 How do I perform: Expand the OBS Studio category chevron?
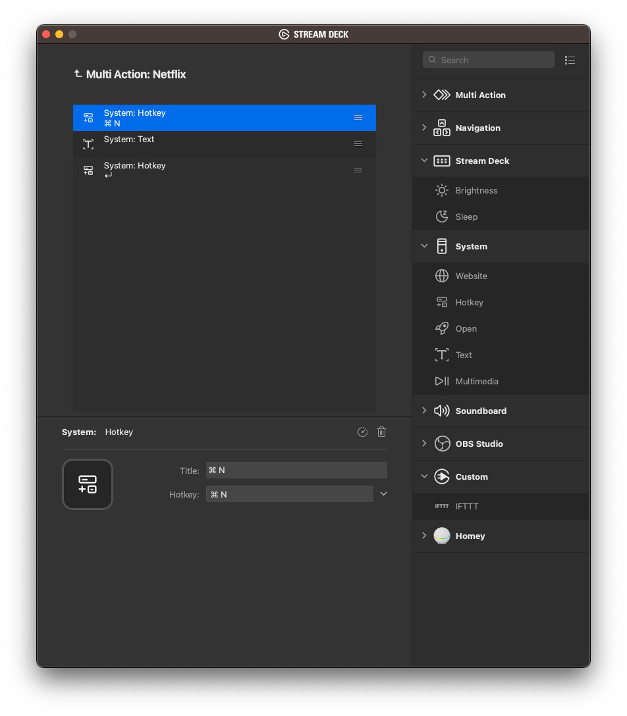[424, 444]
